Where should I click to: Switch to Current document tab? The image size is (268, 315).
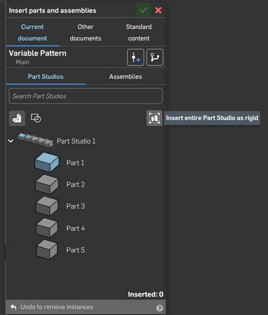(32, 32)
